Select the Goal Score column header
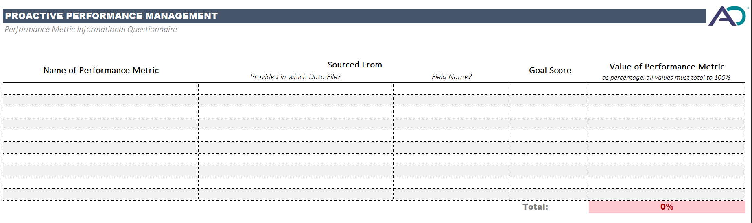752x223 pixels. tap(550, 70)
